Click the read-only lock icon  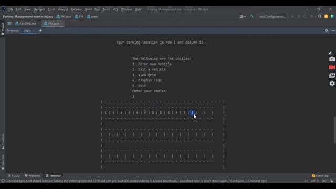(x=331, y=181)
